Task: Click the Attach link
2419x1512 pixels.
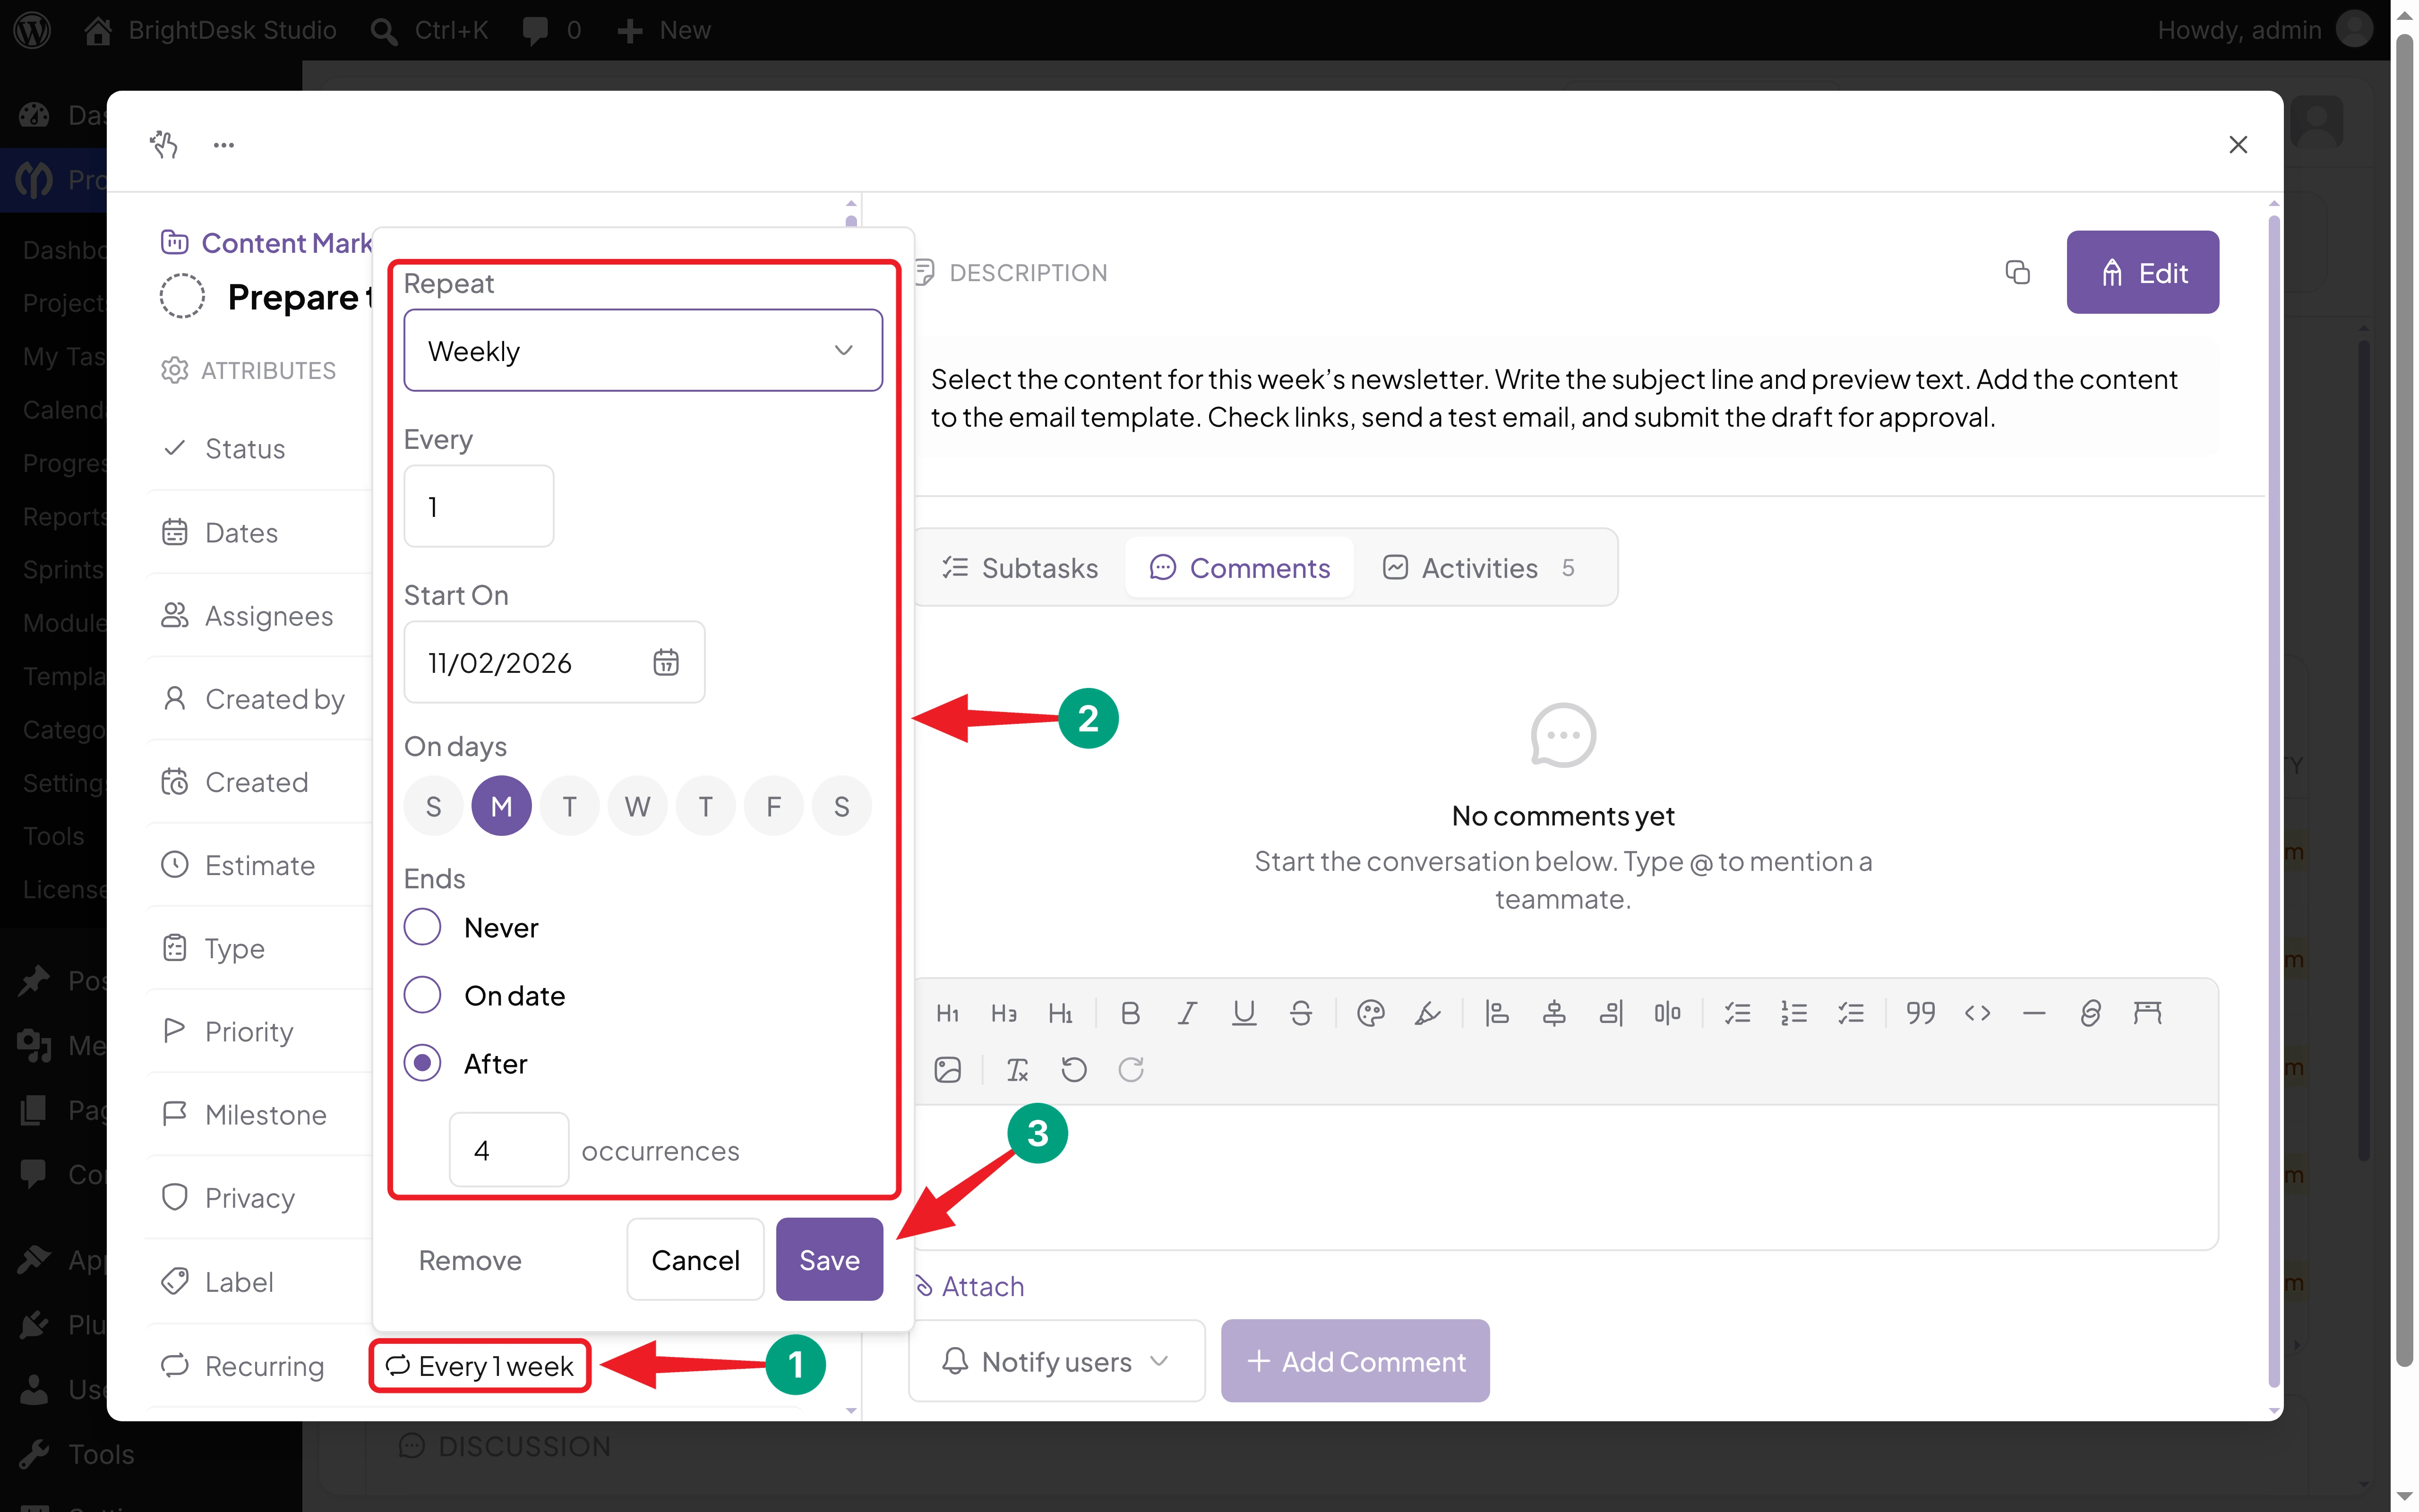Action: (970, 1286)
